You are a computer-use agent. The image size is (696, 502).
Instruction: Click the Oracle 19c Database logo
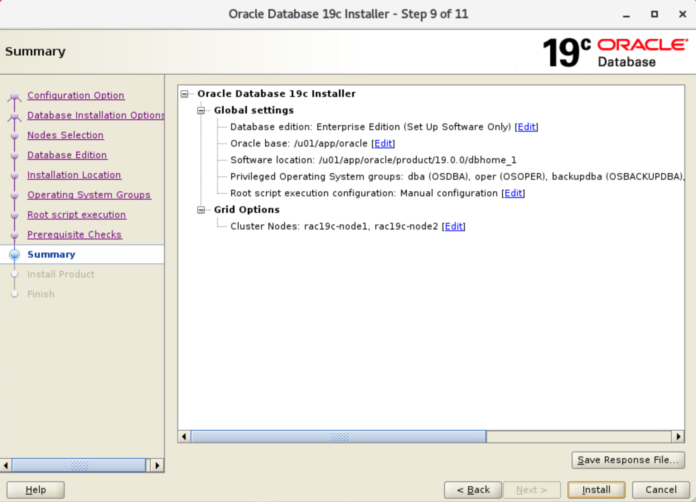point(615,53)
